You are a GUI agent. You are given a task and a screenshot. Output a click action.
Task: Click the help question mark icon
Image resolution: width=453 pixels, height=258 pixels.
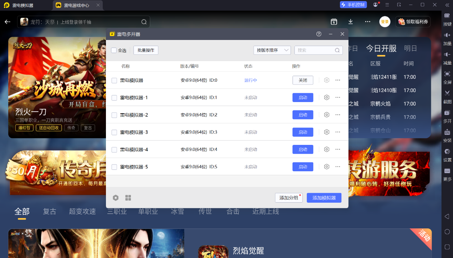[319, 34]
